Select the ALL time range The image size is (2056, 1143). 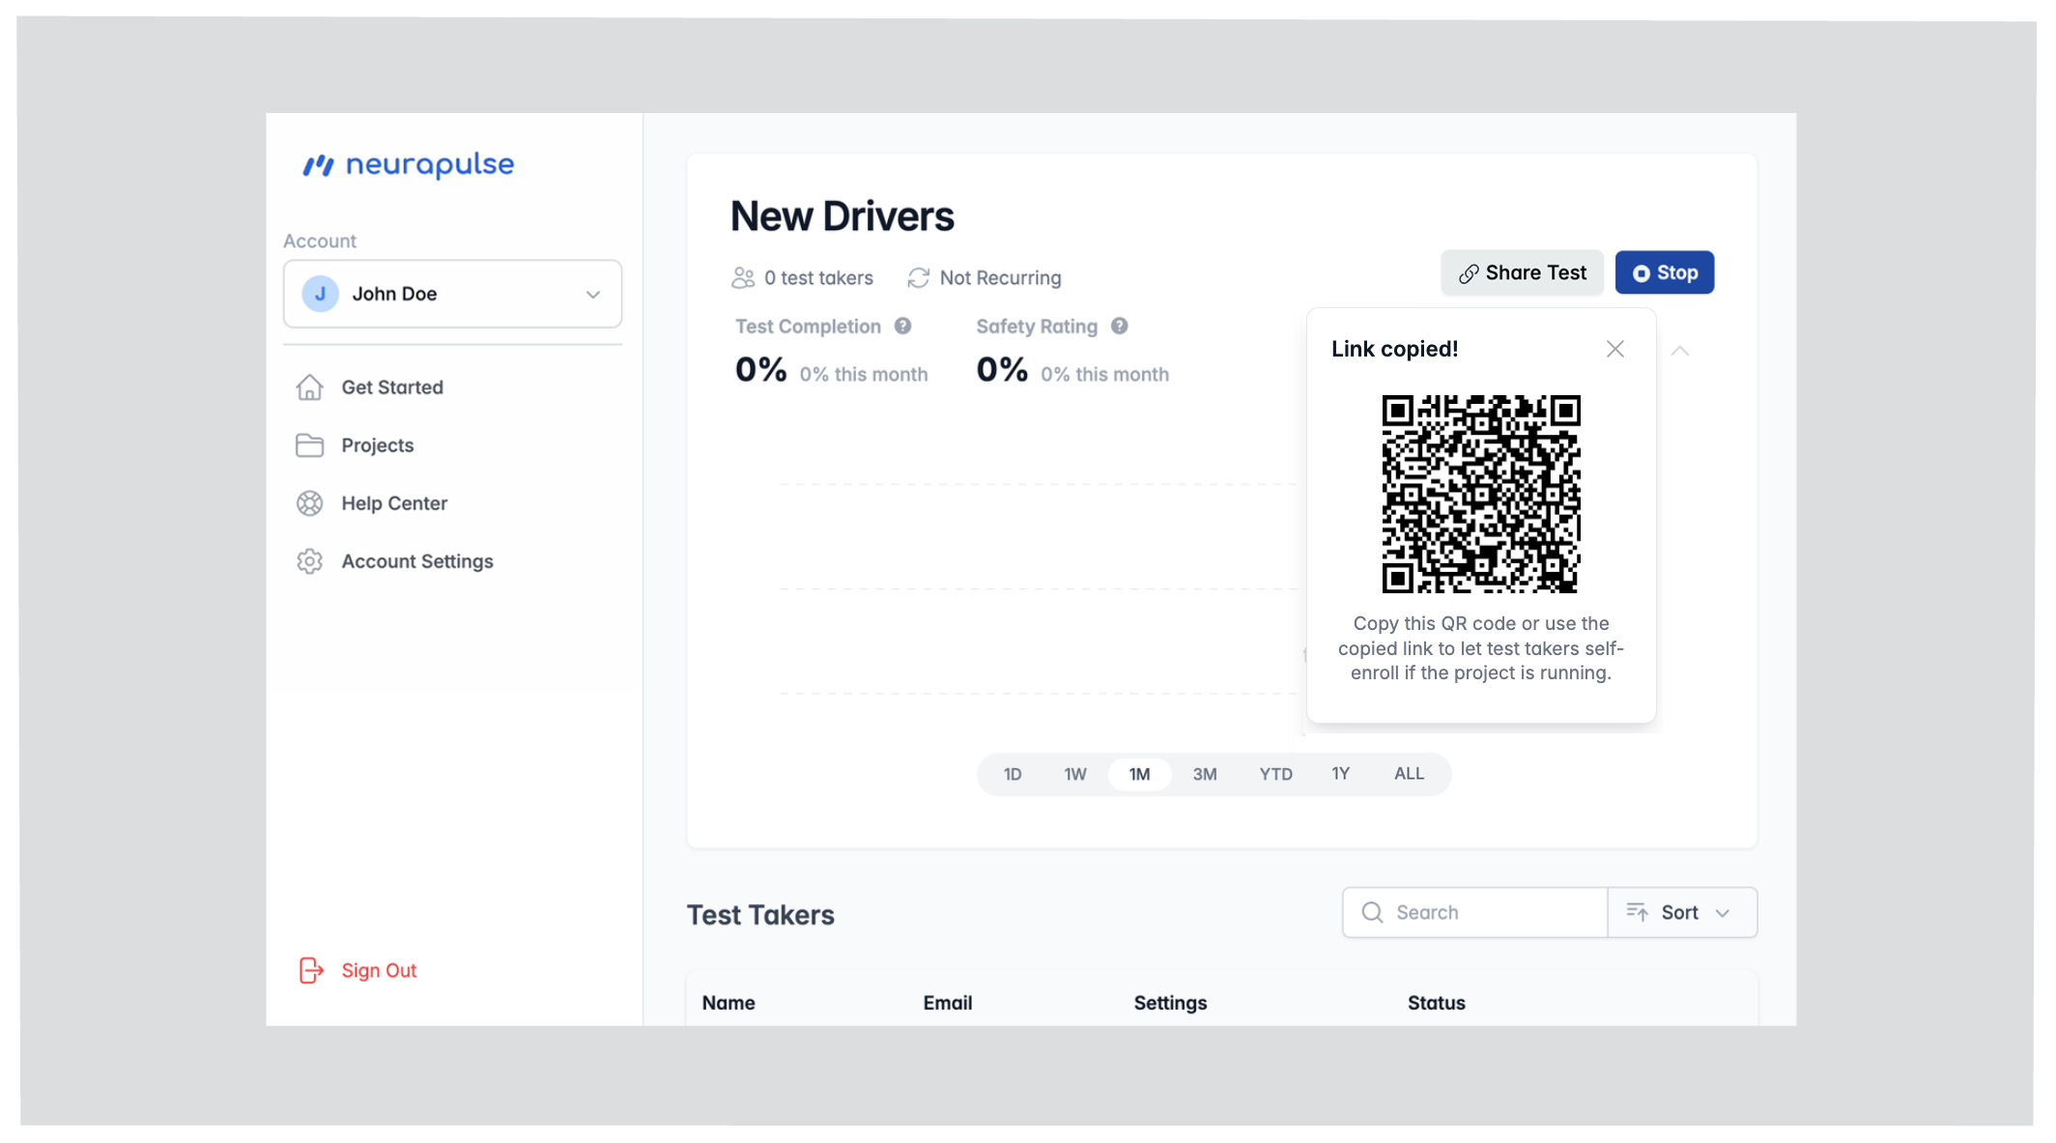(x=1410, y=774)
